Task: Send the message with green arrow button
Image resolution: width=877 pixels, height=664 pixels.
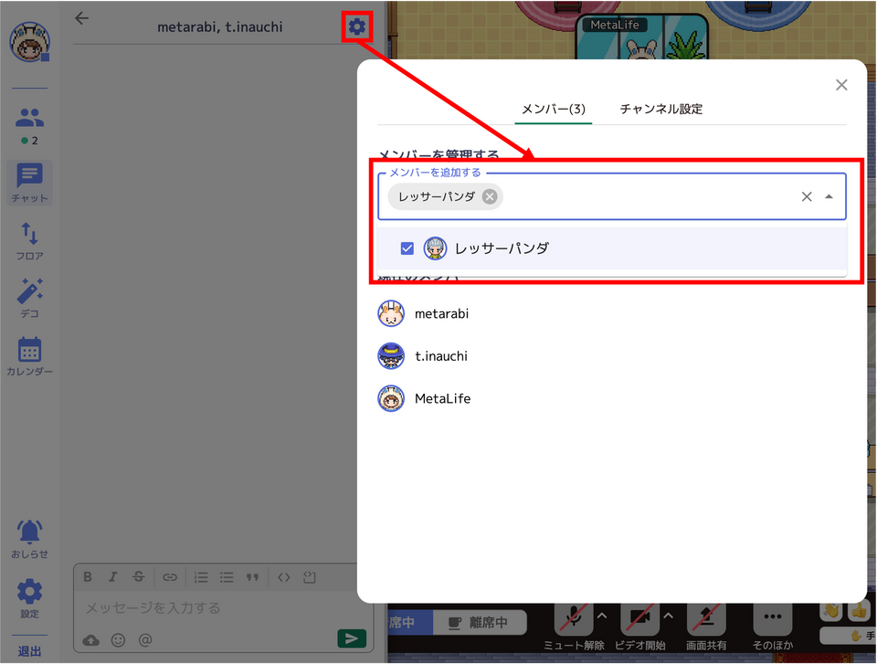Action: click(352, 638)
